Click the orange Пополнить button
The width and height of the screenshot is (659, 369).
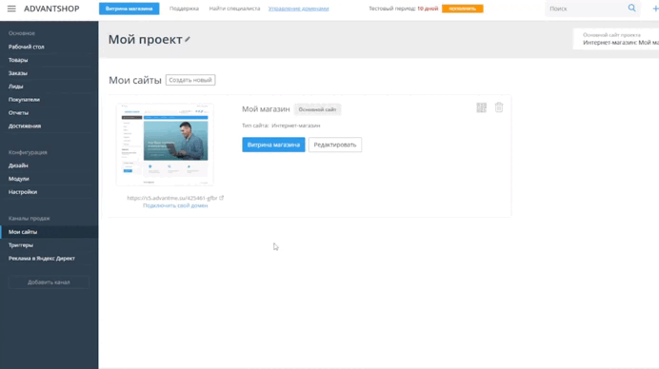(462, 9)
